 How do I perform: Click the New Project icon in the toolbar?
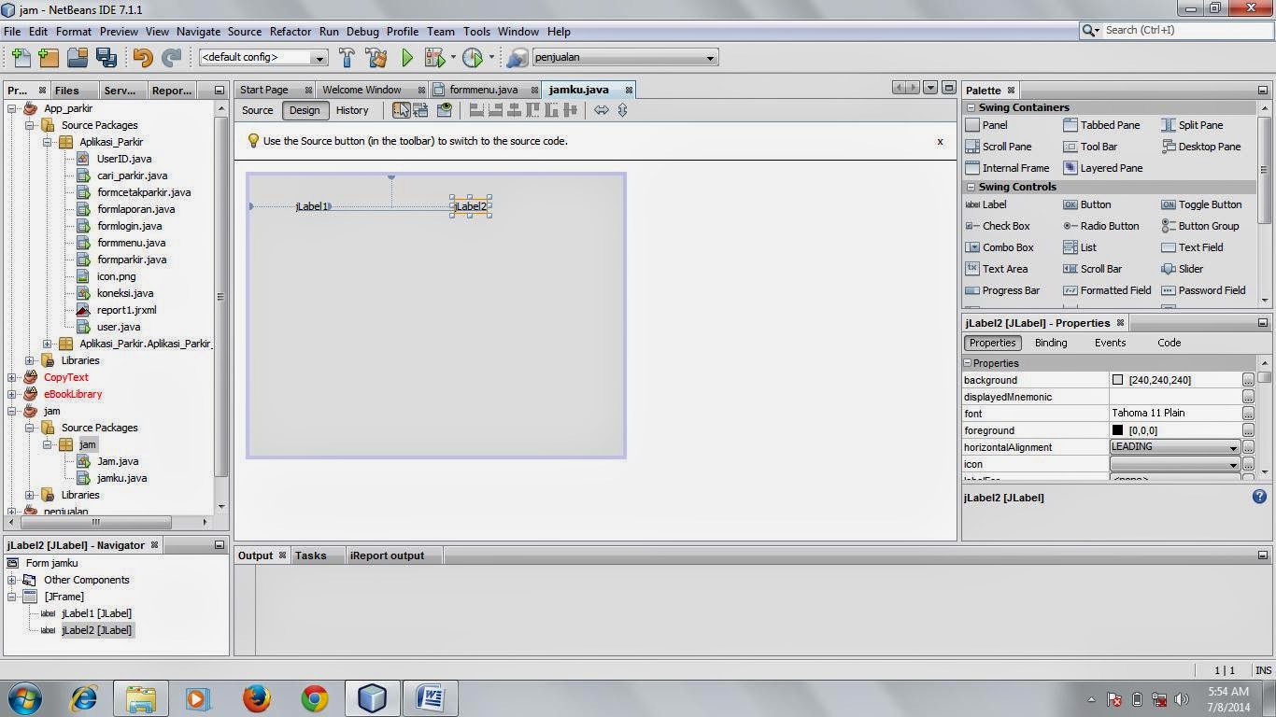(48, 57)
